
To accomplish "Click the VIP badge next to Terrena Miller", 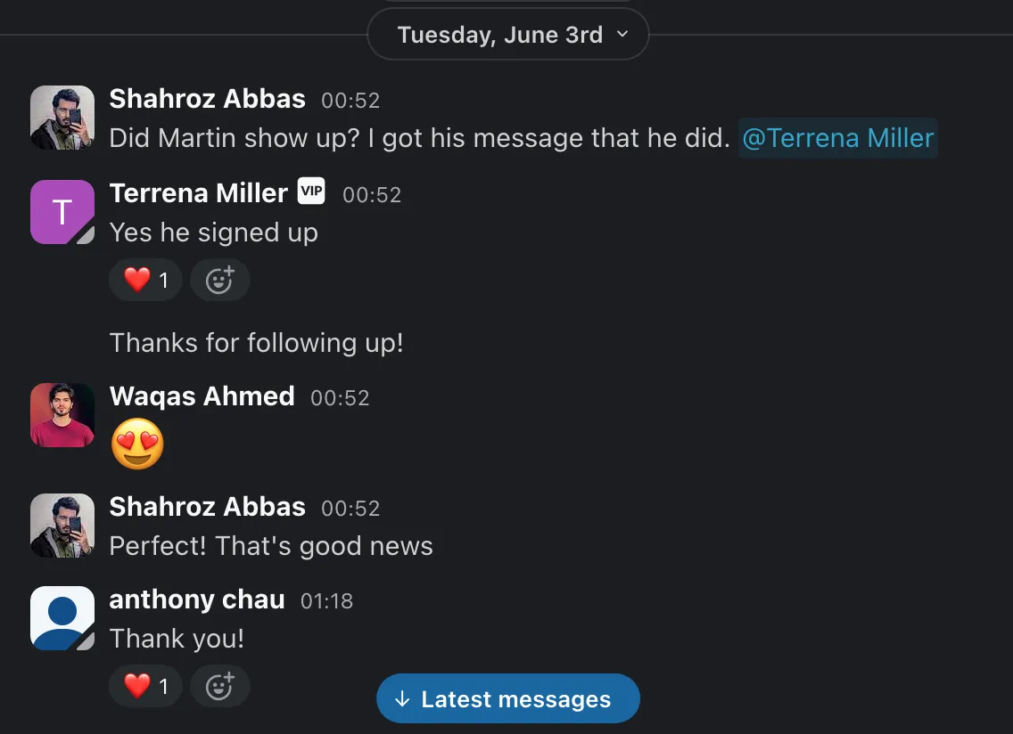I will [311, 191].
